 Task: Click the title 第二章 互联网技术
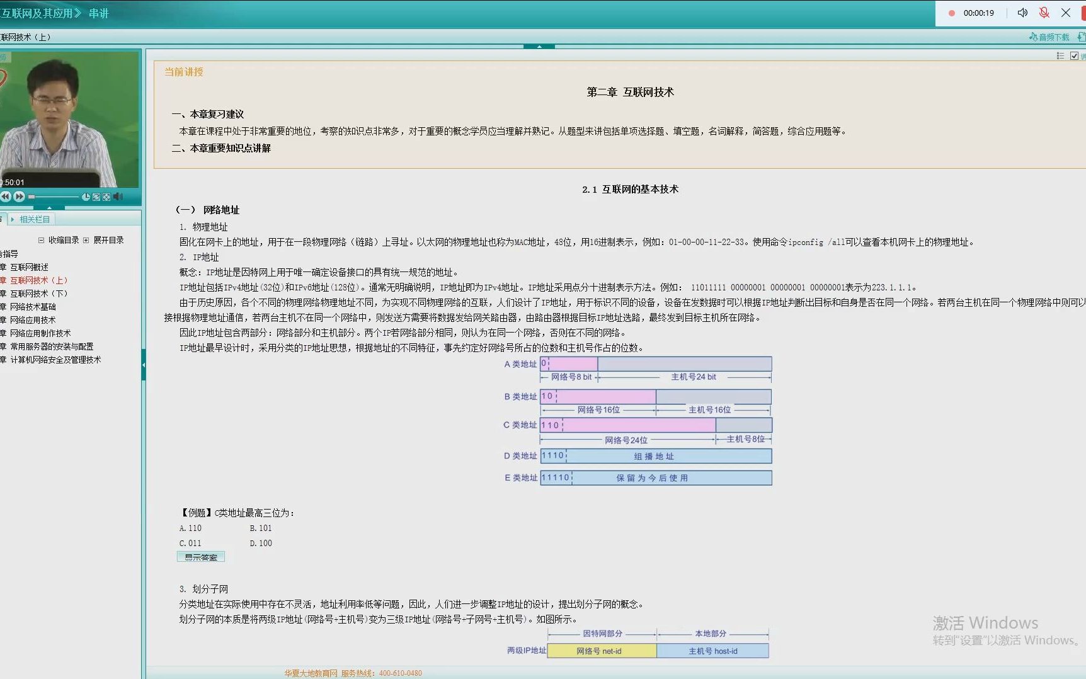pyautogui.click(x=630, y=92)
